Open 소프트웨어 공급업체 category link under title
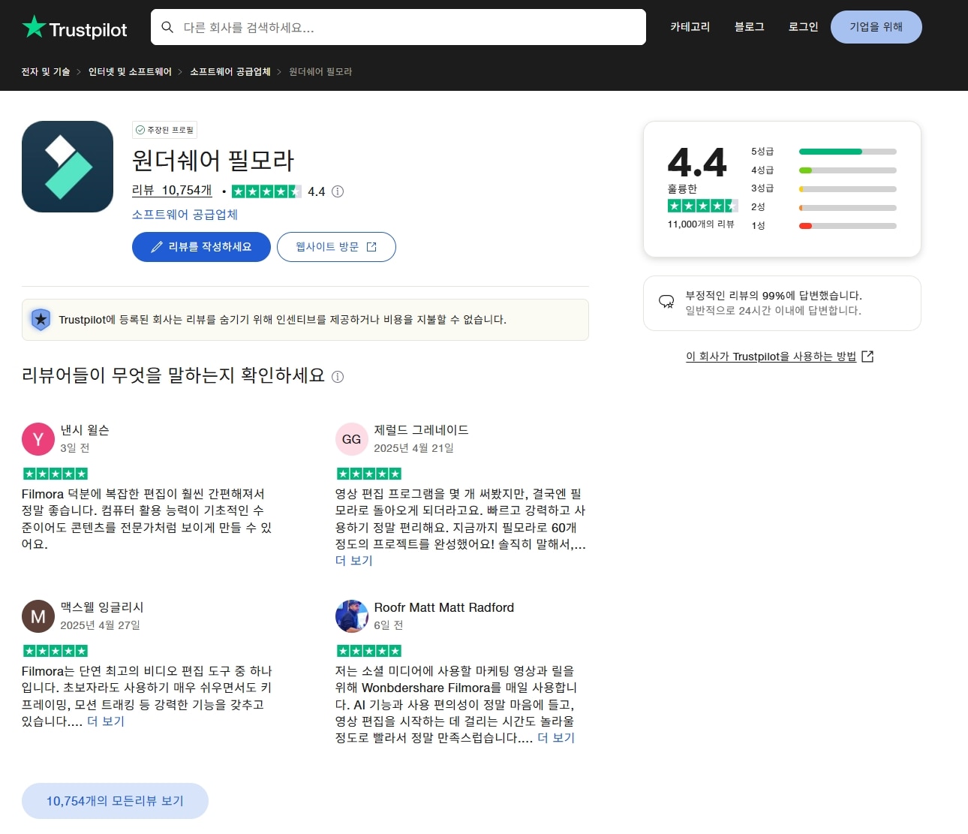Screen dimensions: 968x834 tap(185, 215)
